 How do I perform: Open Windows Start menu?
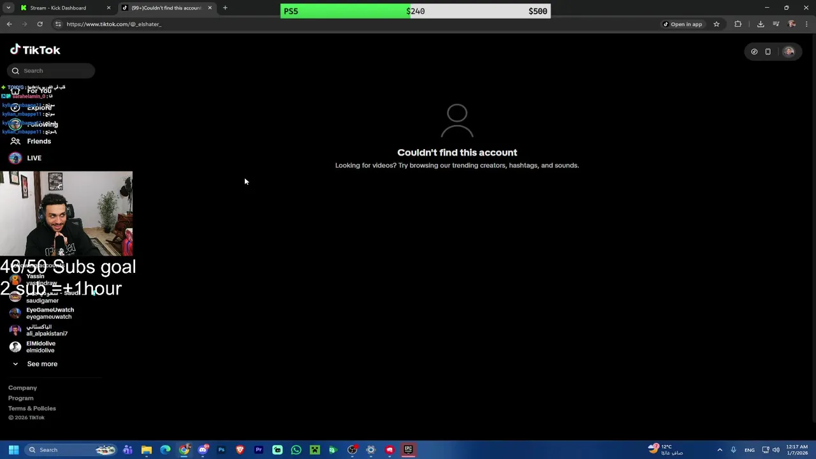tap(13, 450)
